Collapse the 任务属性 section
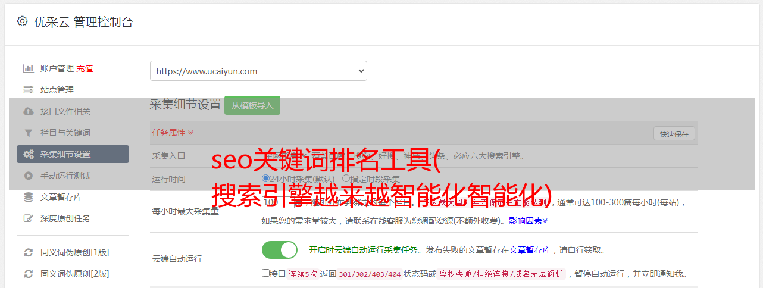This screenshot has width=763, height=288. [x=173, y=133]
